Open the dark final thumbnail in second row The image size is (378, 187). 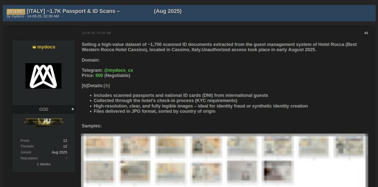point(278,170)
